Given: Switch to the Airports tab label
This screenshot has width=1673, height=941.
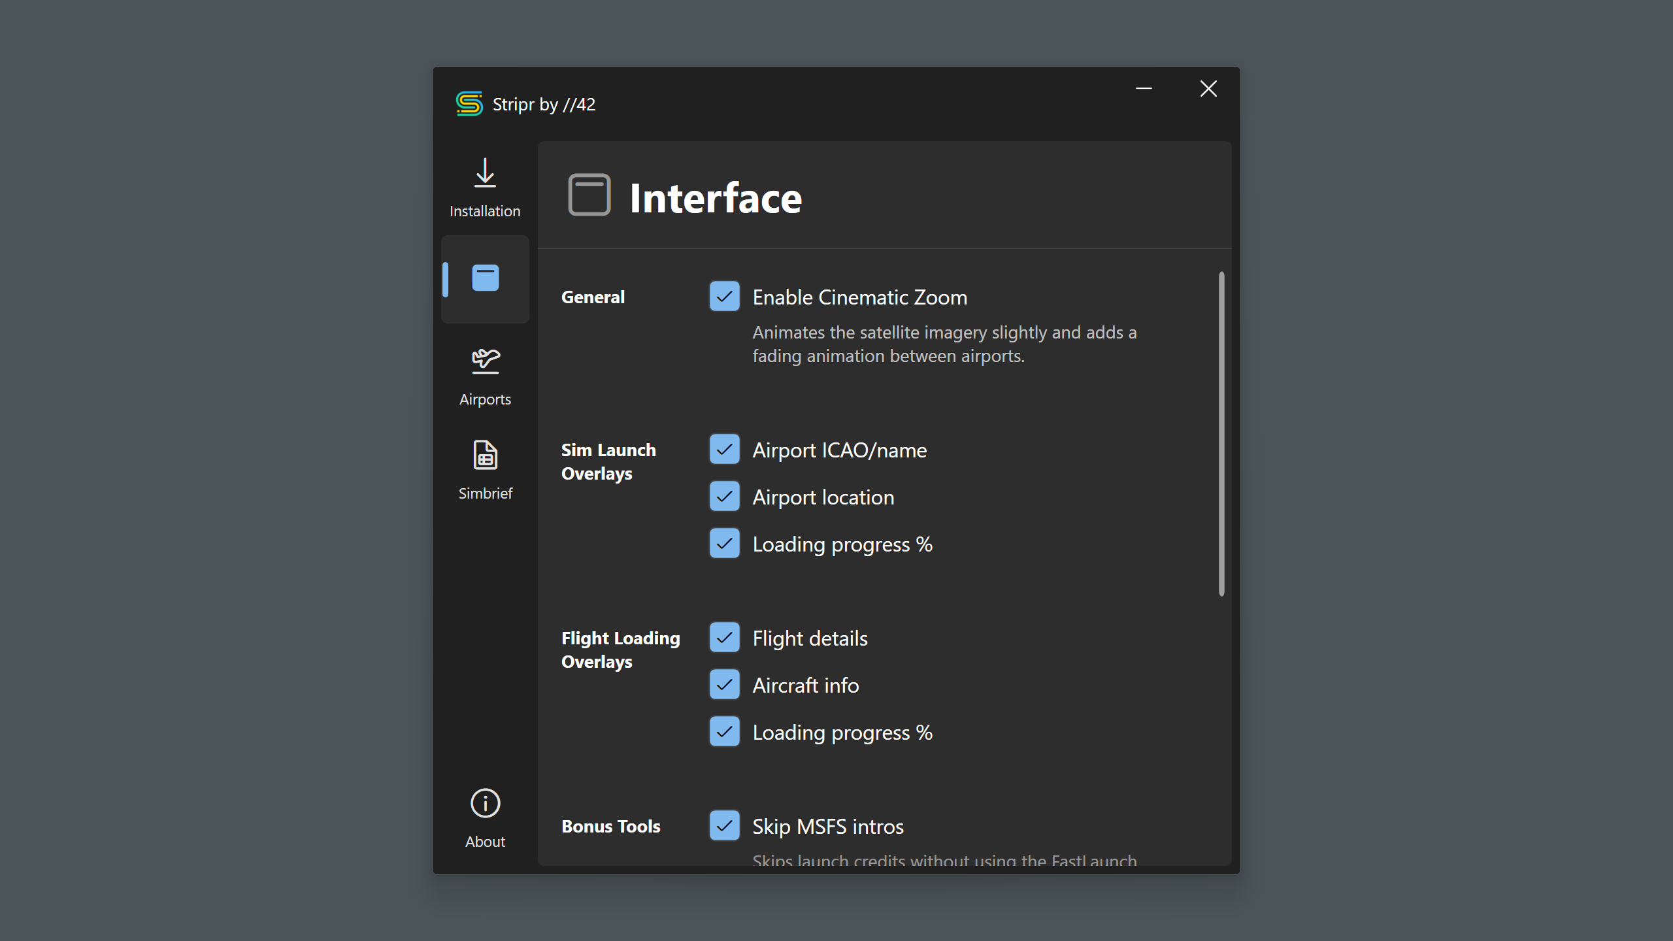Looking at the screenshot, I should (x=485, y=399).
